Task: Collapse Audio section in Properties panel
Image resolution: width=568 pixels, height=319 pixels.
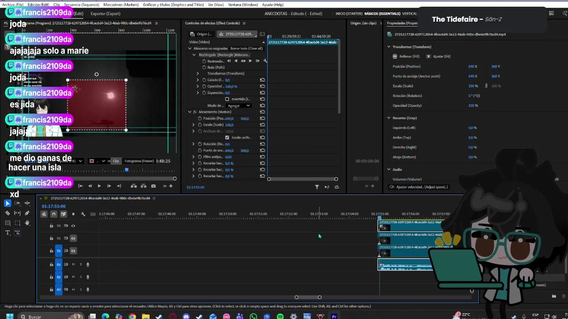Action: (x=389, y=169)
